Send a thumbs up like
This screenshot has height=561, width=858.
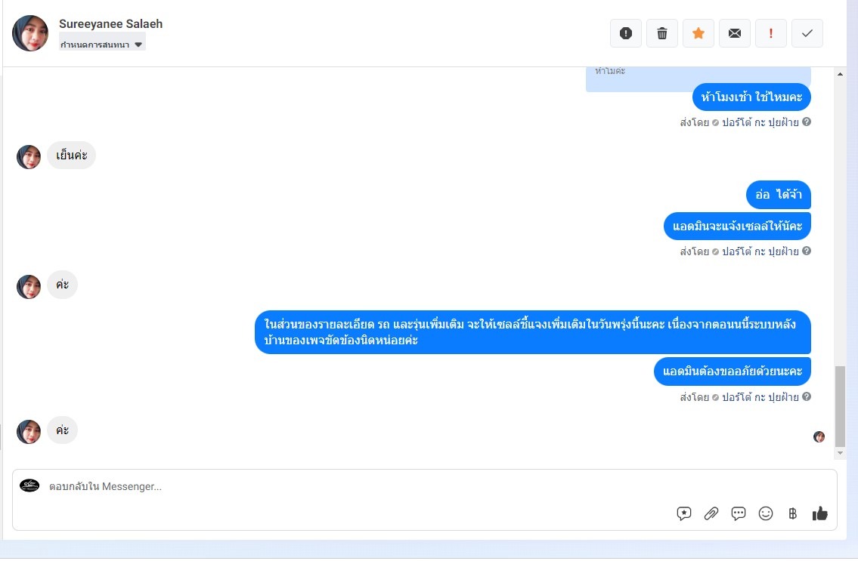tap(819, 513)
